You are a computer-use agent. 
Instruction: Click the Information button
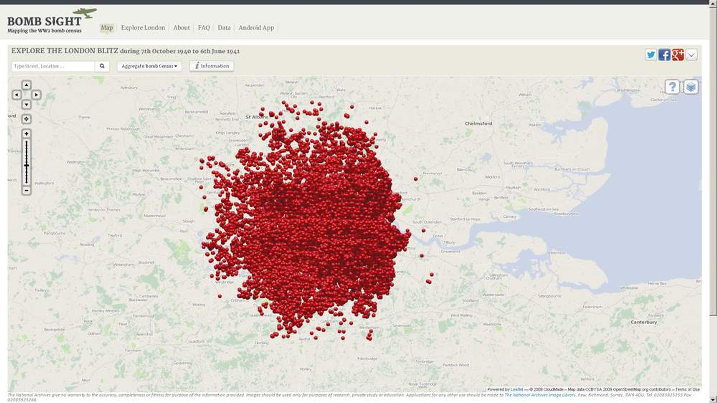tap(212, 66)
